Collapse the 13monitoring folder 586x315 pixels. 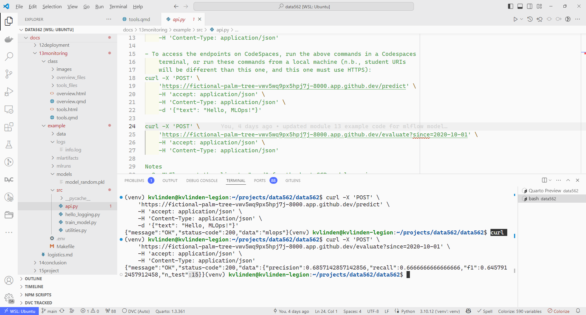coord(53,53)
